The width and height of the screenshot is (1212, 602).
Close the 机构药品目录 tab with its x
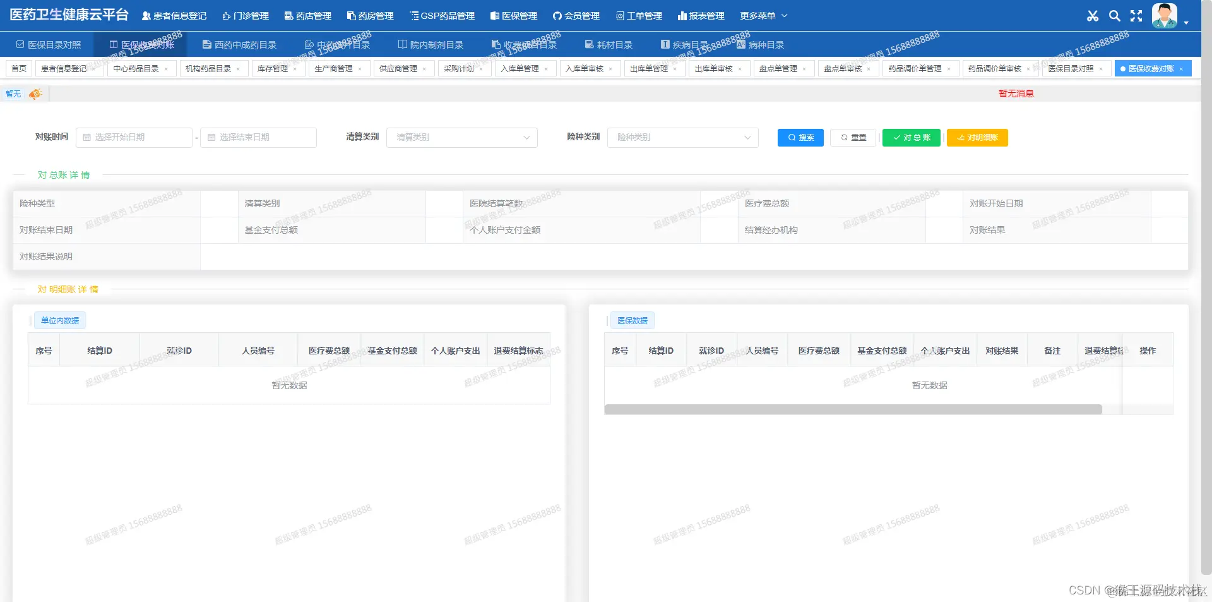[x=238, y=69]
